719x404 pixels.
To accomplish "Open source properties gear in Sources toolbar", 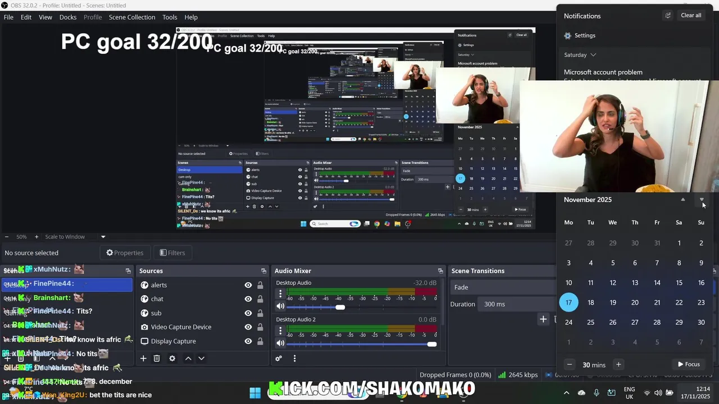I will coord(172,359).
